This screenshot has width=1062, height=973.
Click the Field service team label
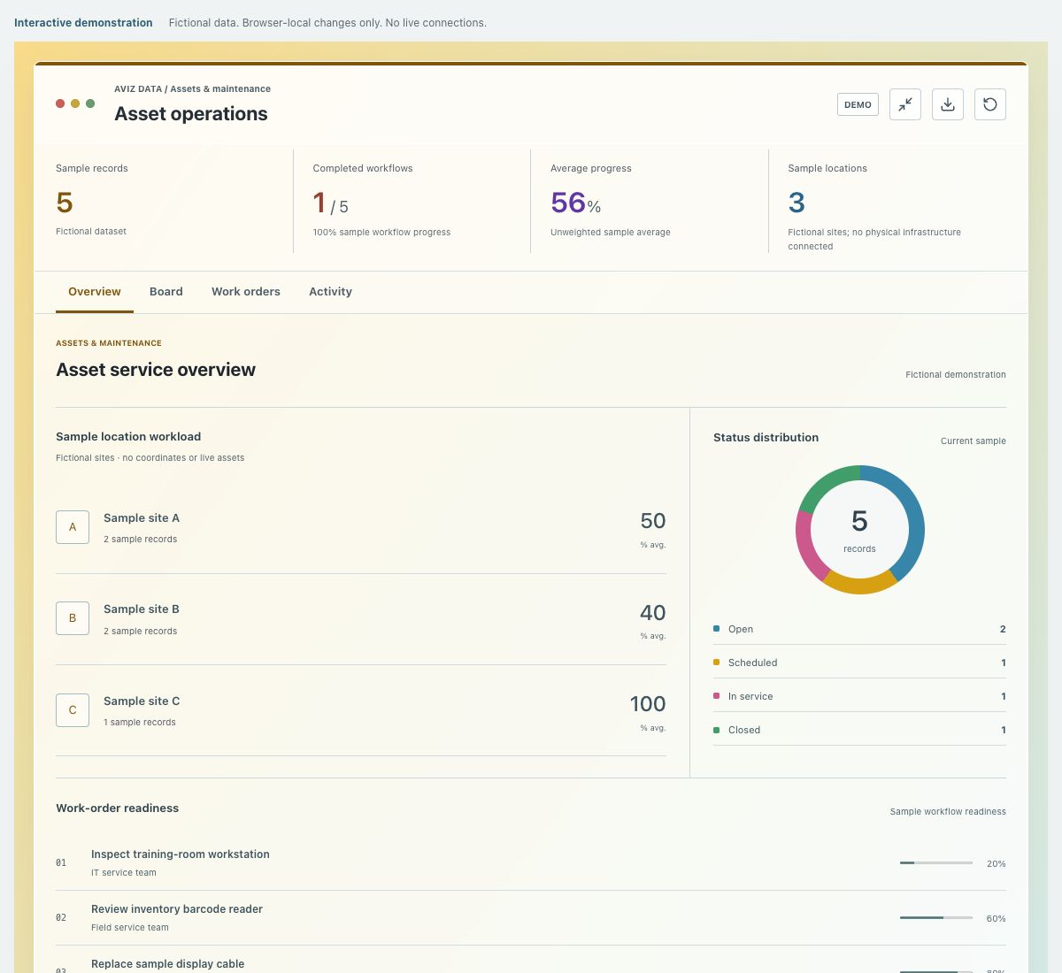pos(130,928)
